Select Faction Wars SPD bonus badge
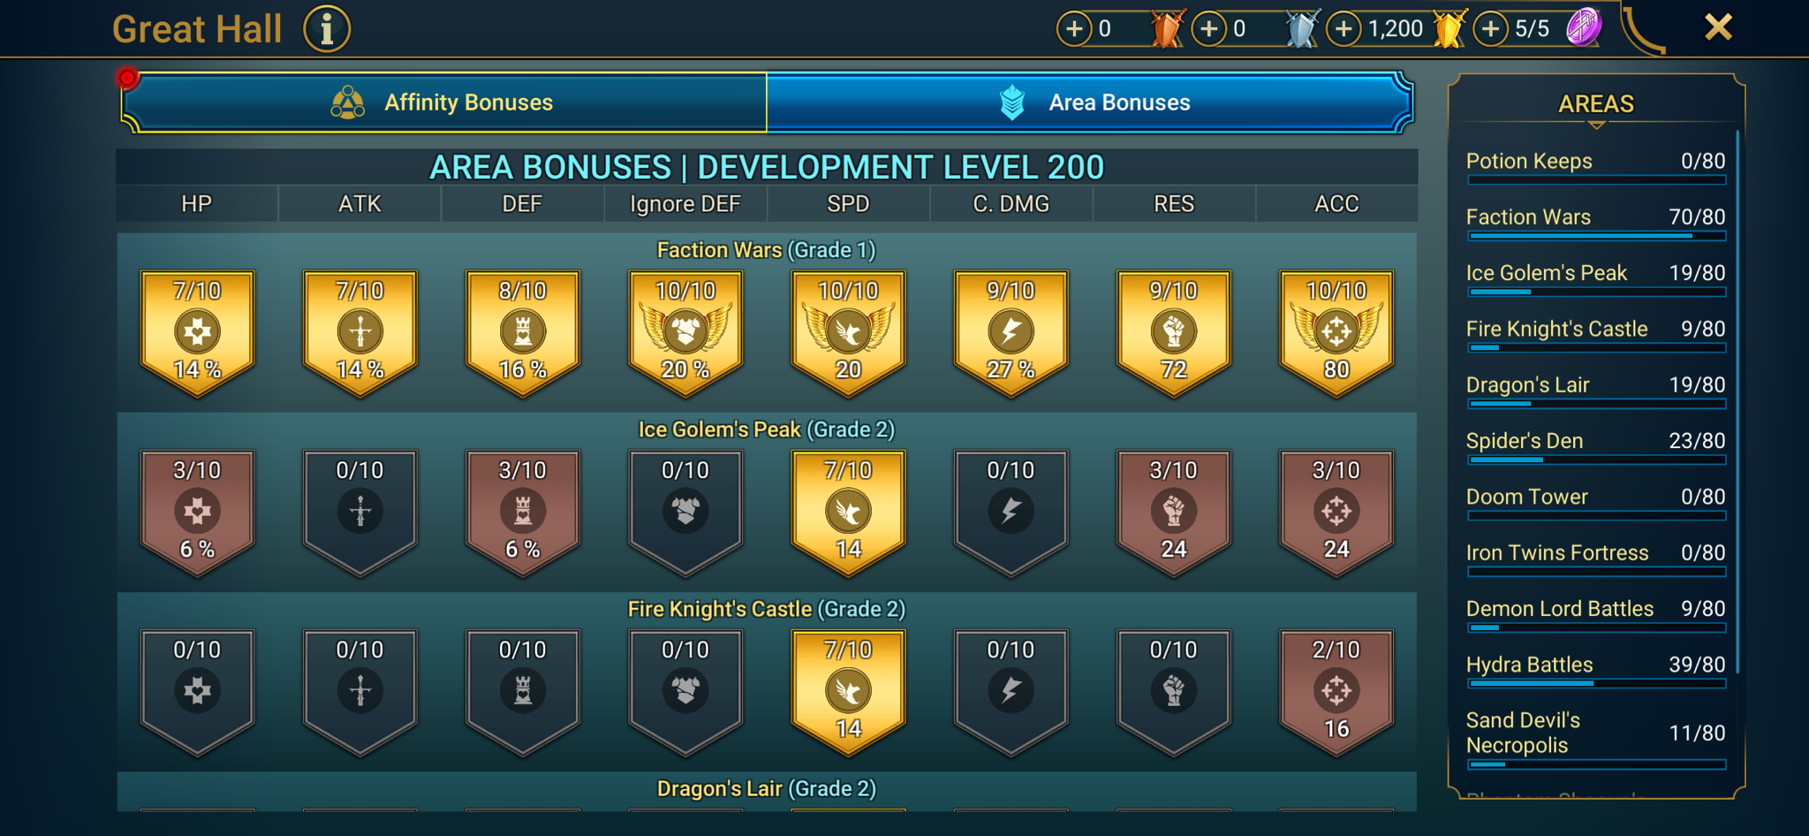The width and height of the screenshot is (1809, 836). coord(848,333)
